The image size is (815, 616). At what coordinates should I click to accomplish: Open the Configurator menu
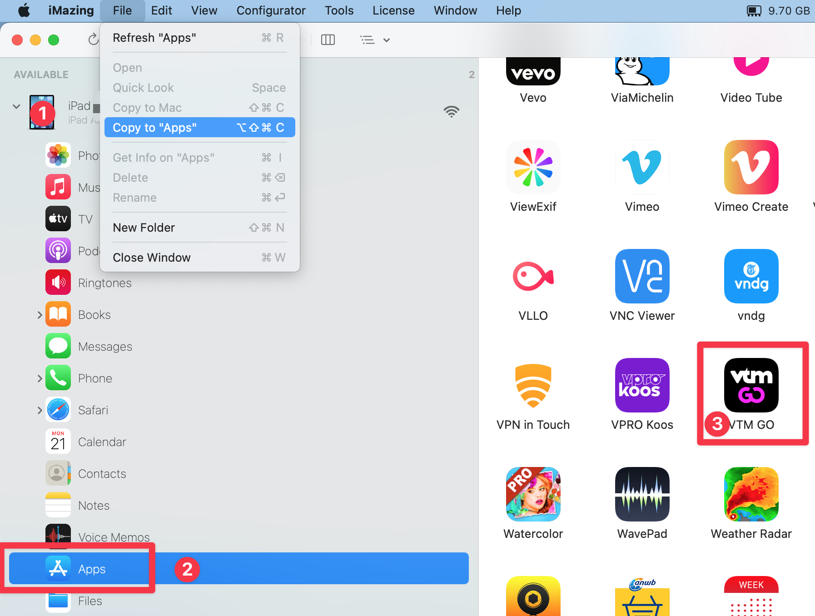click(271, 10)
